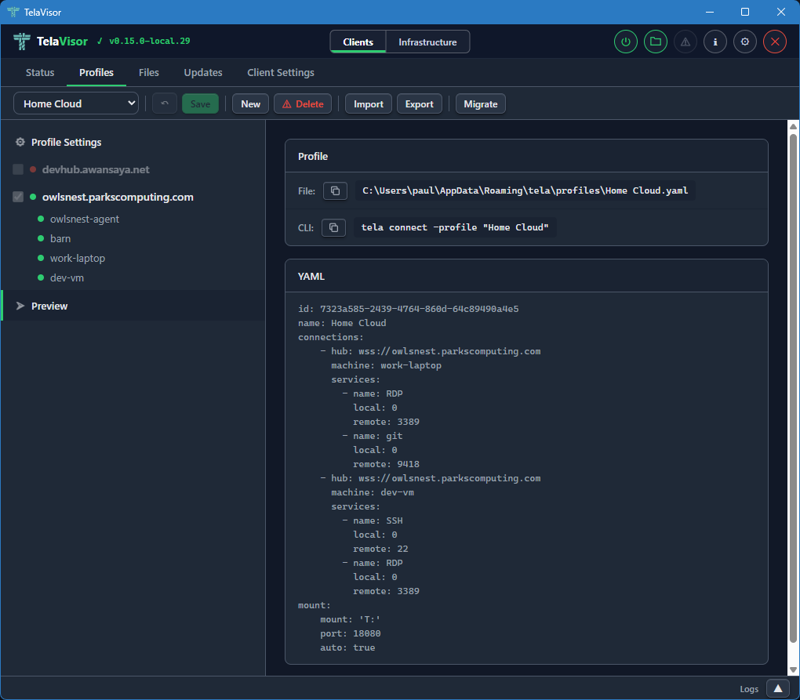
Task: Select the work-laptop machine
Action: pos(78,258)
